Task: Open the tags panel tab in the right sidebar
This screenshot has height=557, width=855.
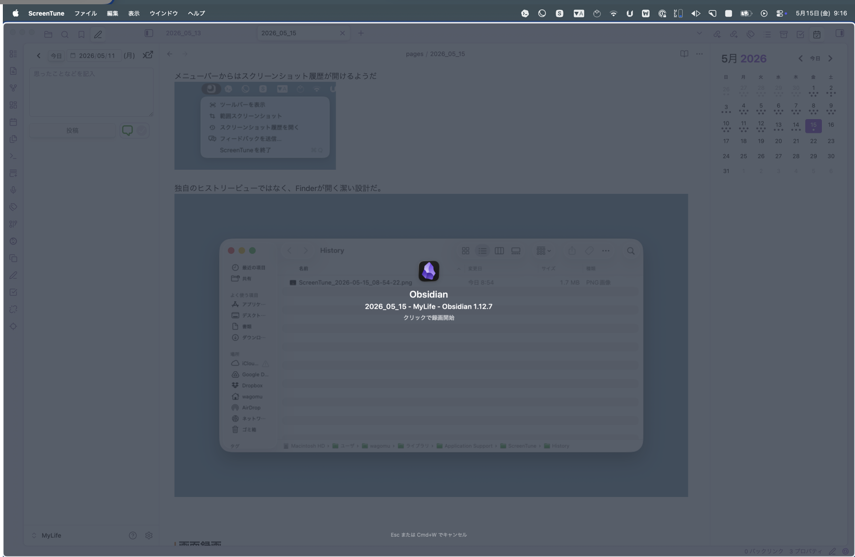Action: [750, 34]
